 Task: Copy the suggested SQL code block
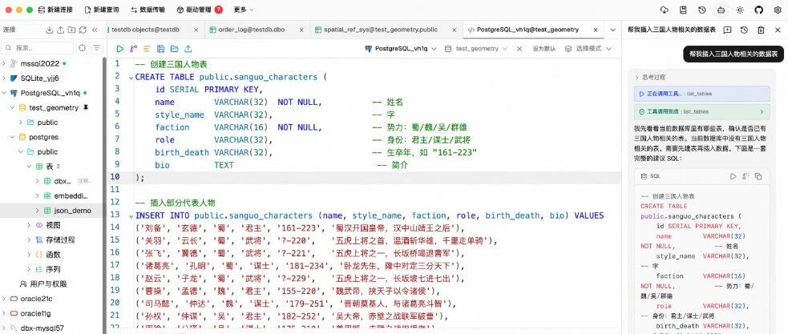coord(759,177)
